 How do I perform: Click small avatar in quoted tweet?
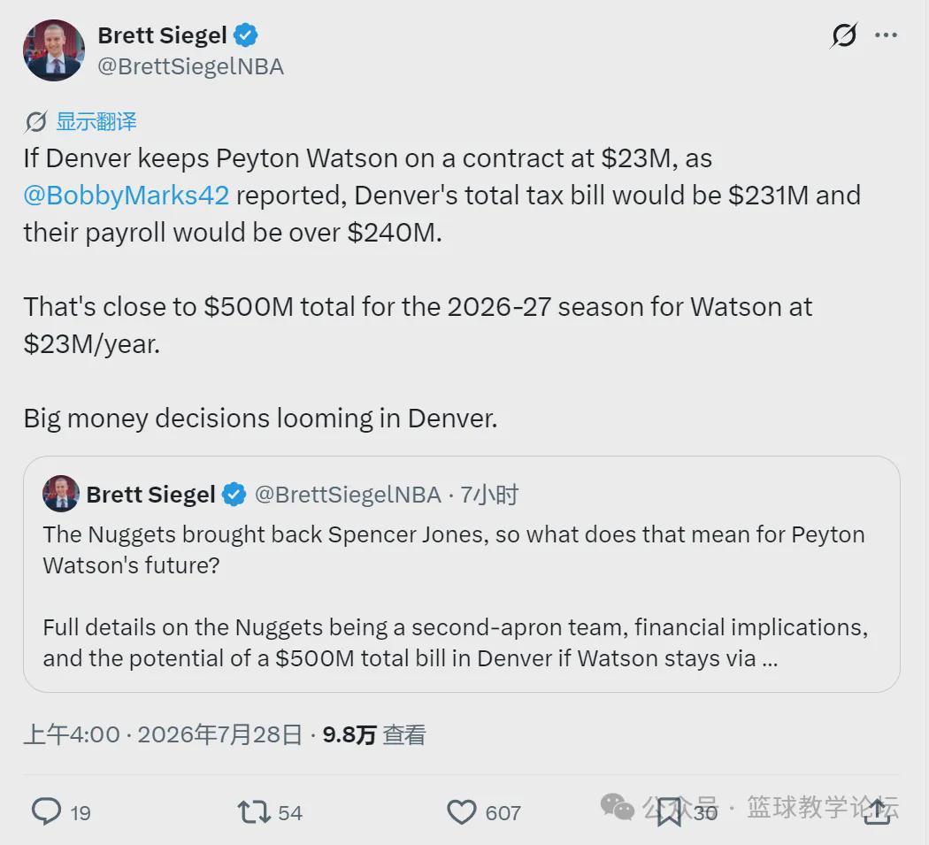point(60,494)
